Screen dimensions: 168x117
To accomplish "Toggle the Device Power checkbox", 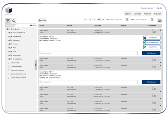I will pos(11,37).
